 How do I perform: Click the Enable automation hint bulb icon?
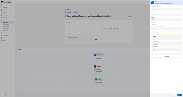(76, 37)
